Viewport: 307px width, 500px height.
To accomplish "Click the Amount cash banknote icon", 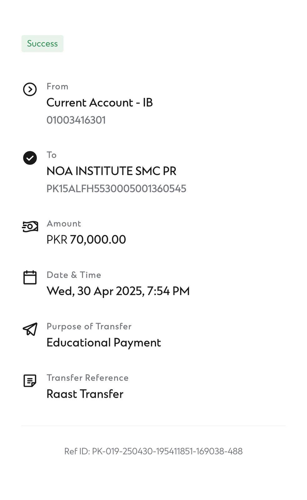I will pos(30,226).
